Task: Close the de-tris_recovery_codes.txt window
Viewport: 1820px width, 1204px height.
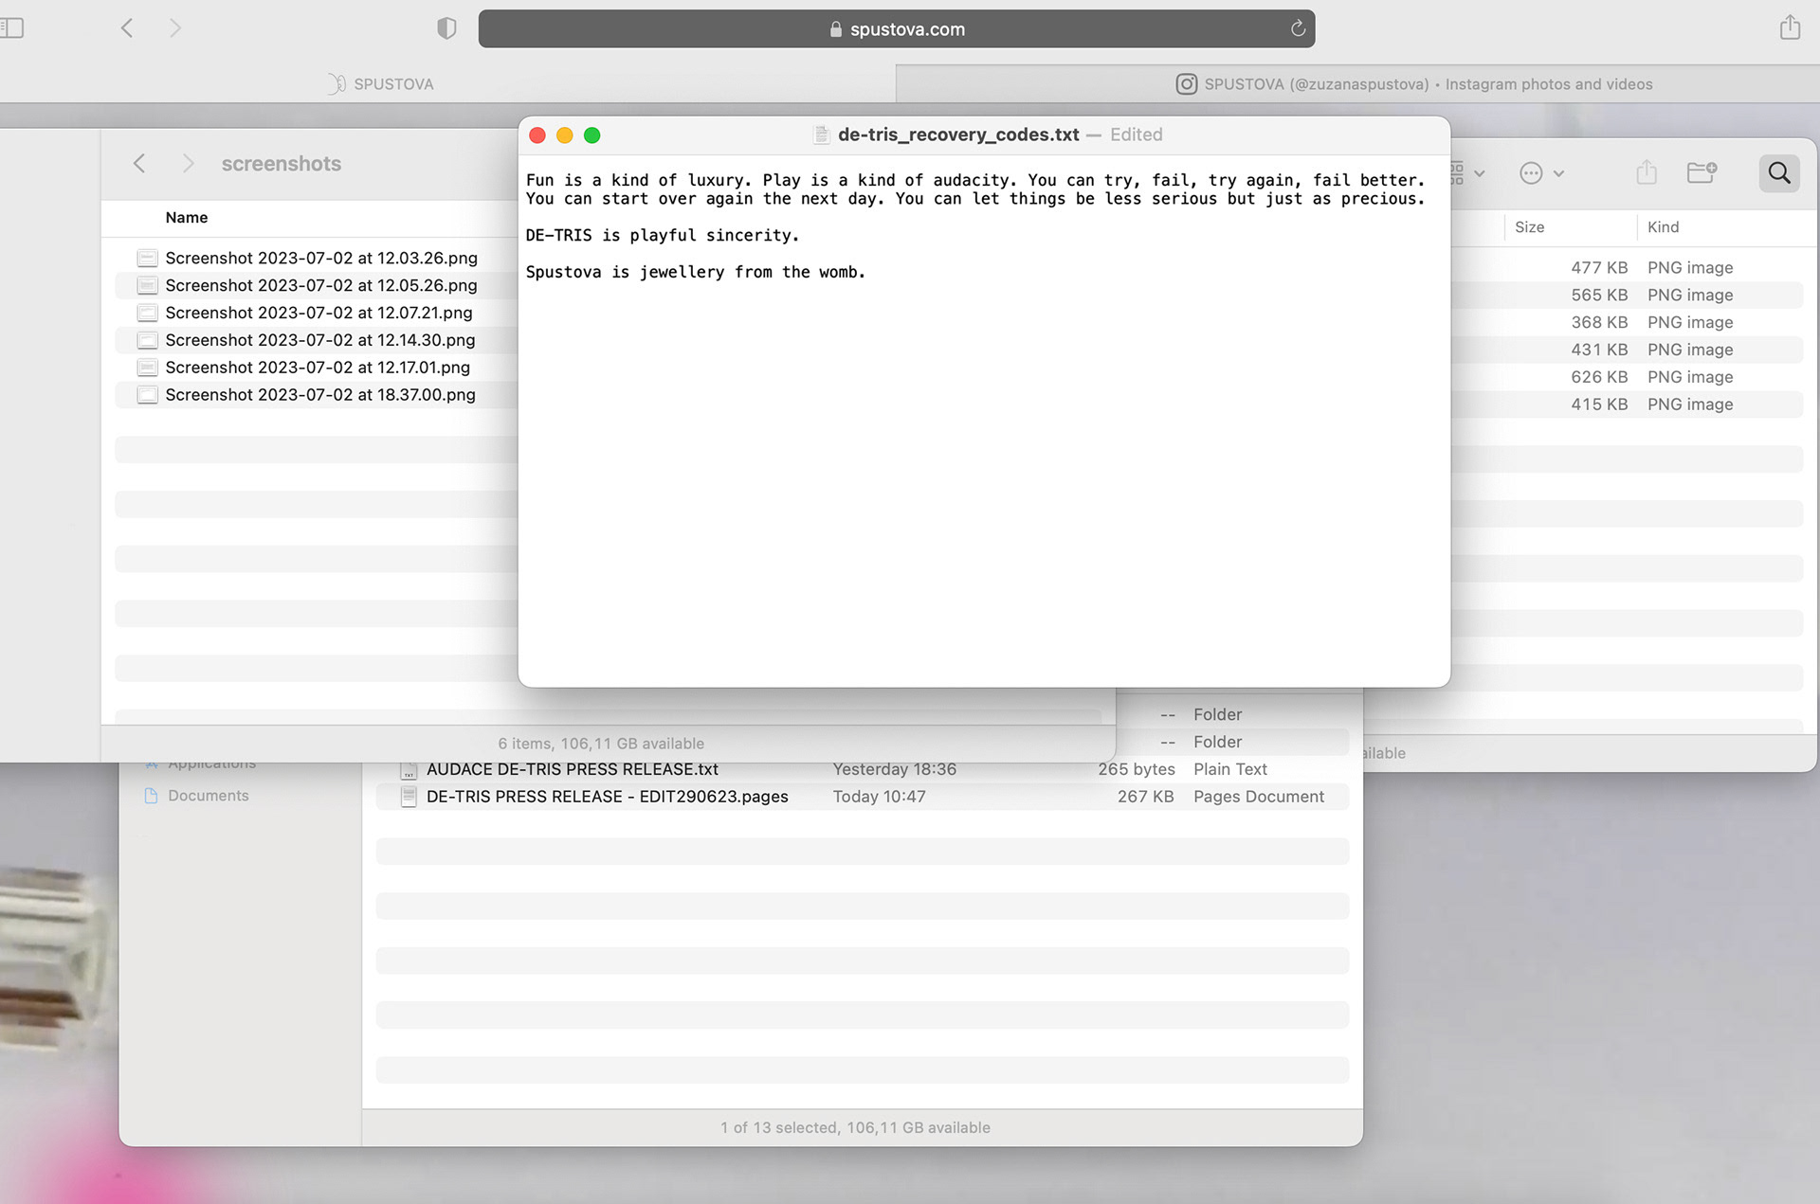Action: [x=537, y=135]
